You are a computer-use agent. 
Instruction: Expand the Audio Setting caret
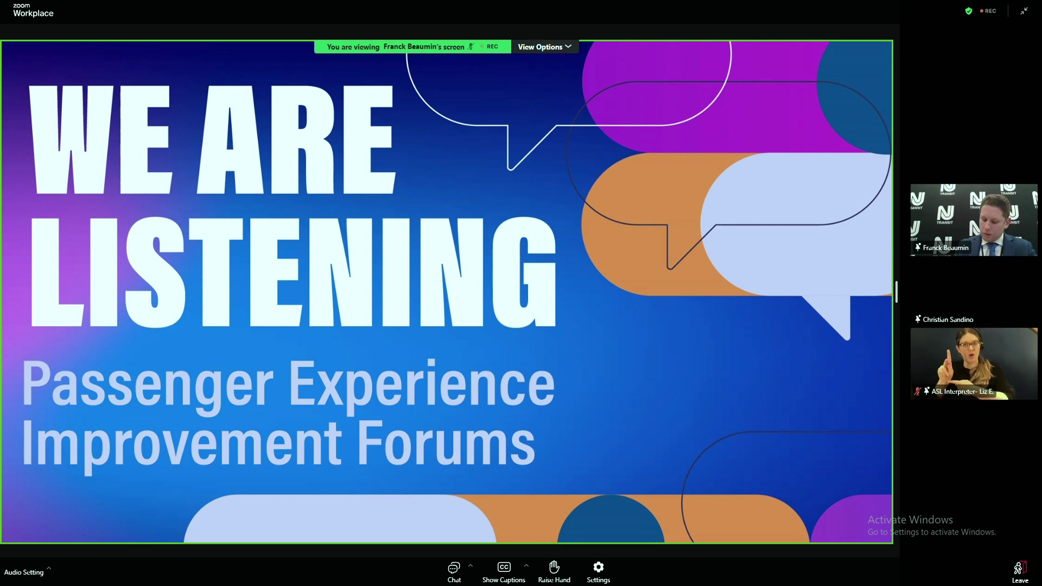49,569
